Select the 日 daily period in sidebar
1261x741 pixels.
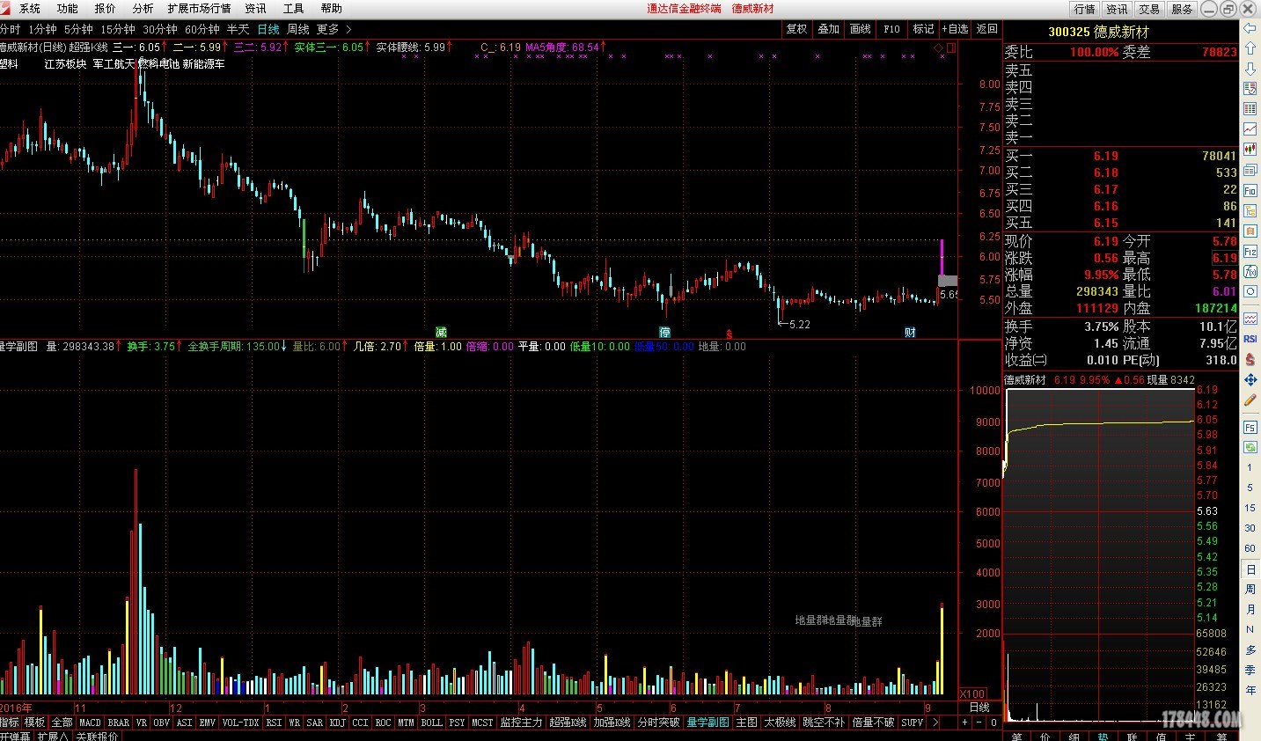coord(1250,569)
